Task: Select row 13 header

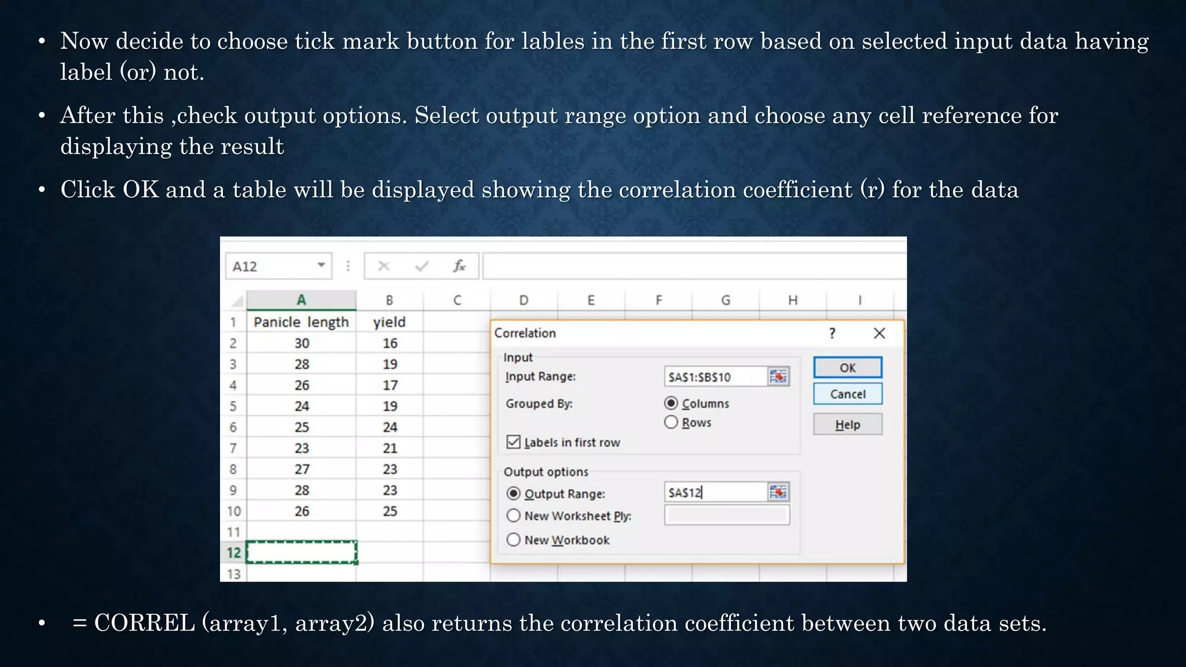Action: (233, 574)
